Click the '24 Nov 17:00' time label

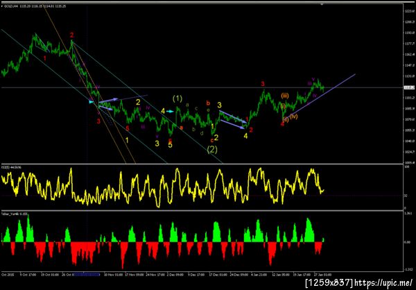pos(156,274)
